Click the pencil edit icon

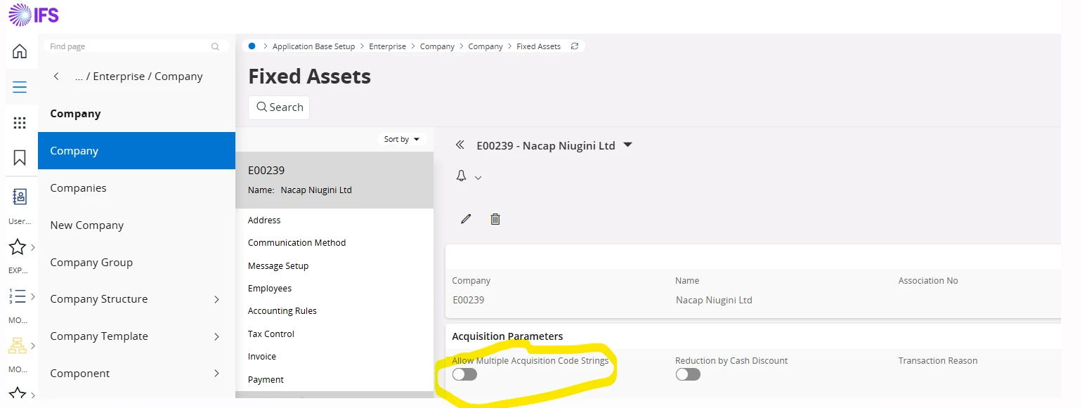pos(466,219)
